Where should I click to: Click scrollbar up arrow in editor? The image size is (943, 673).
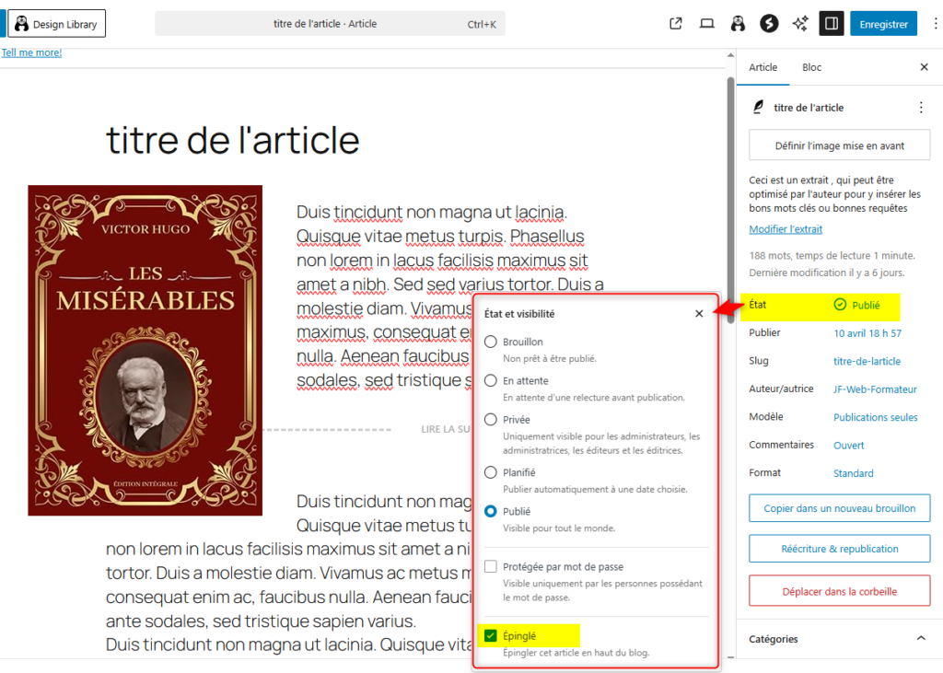tap(730, 55)
